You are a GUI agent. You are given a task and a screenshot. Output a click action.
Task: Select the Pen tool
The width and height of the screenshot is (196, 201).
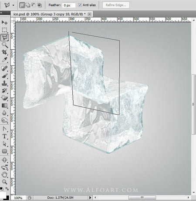(x=4, y=129)
